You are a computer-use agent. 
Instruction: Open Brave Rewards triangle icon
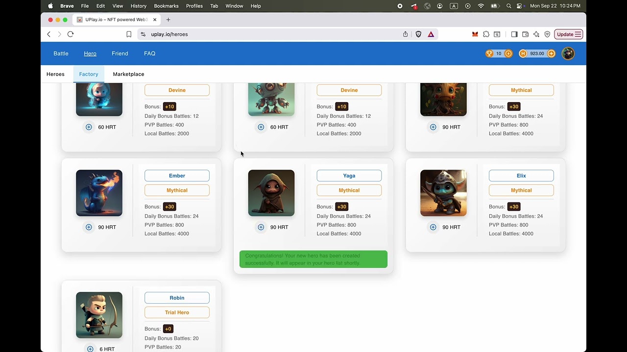(431, 34)
